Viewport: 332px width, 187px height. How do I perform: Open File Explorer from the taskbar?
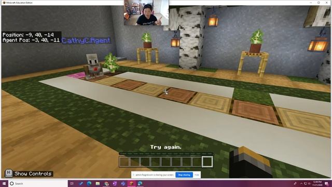tap(98, 183)
